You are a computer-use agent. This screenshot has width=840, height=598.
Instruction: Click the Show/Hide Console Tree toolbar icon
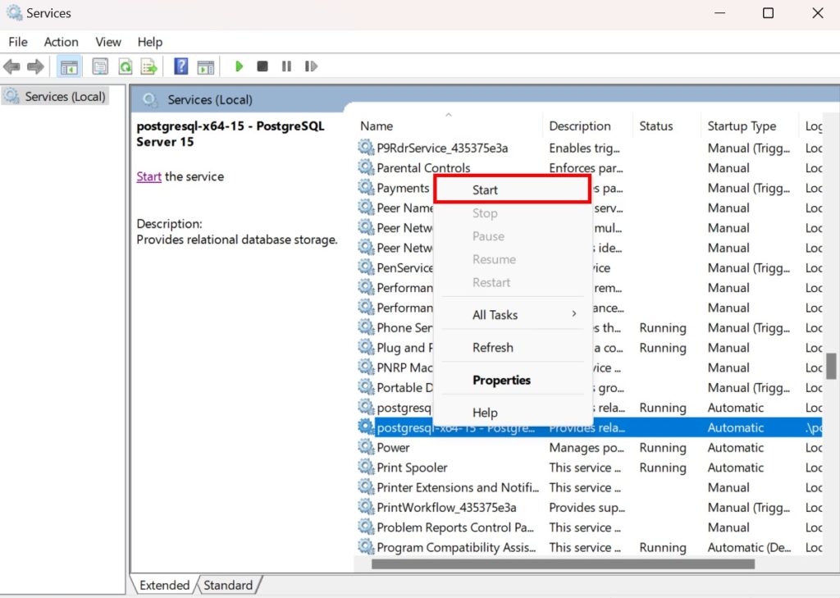coord(70,66)
